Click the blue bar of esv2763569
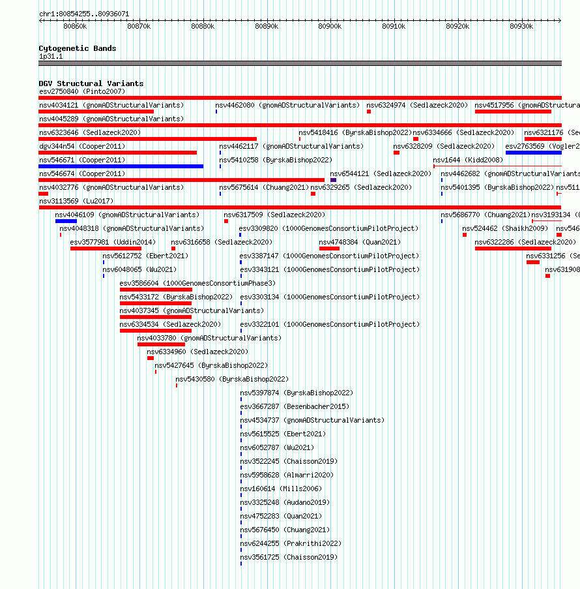Screen dimensions: 580x589 point(534,153)
